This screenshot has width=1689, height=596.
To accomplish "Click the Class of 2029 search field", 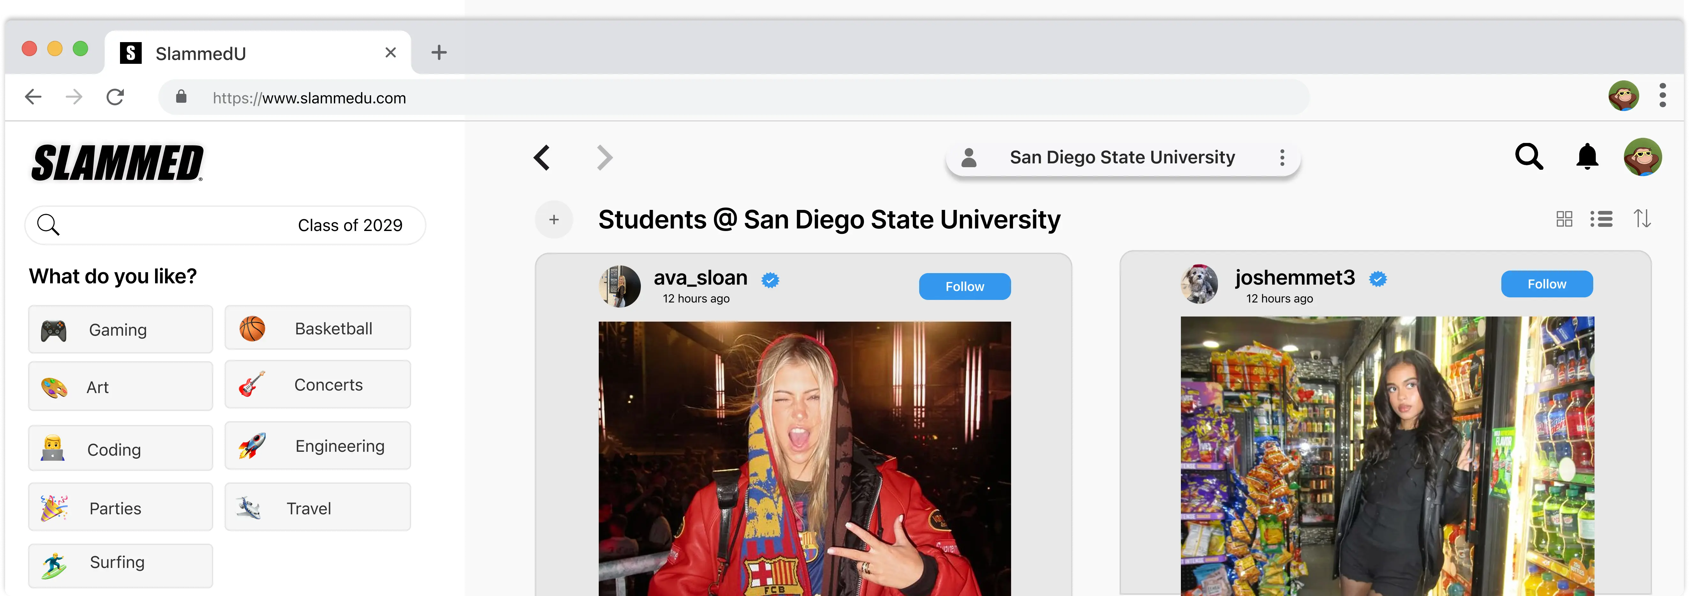I will point(225,226).
